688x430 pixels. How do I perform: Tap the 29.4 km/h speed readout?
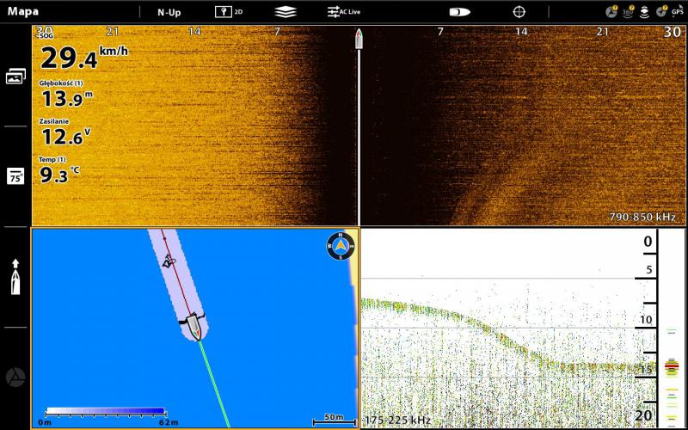click(82, 58)
